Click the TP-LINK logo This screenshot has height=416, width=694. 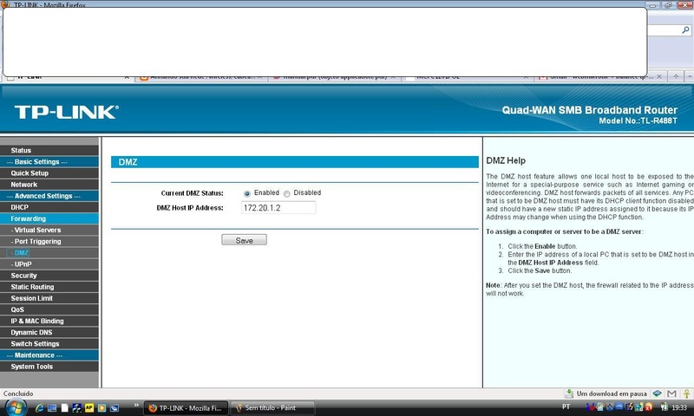67,113
